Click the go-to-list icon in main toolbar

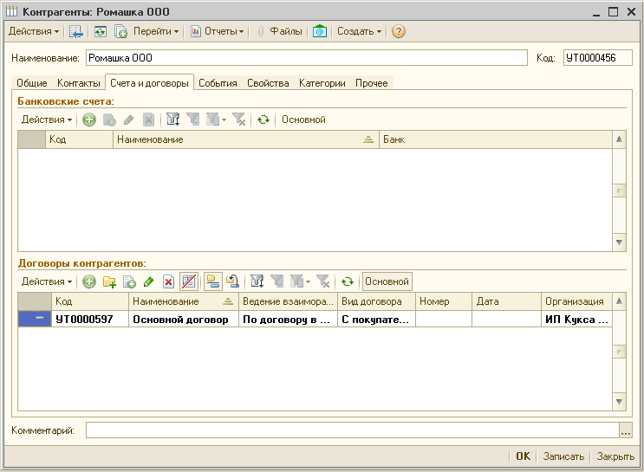coord(76,31)
